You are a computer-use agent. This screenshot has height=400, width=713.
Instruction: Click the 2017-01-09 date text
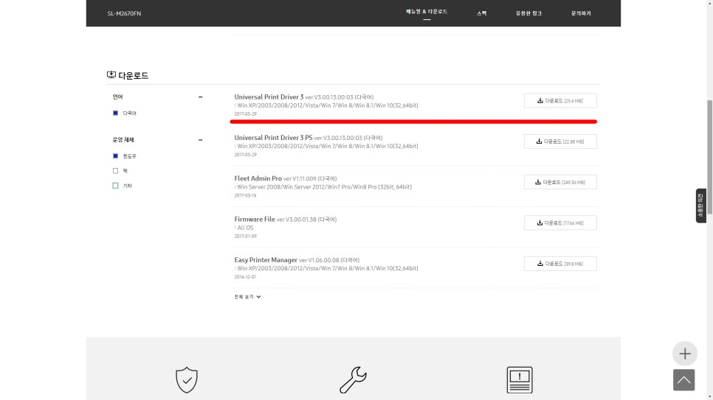245,236
